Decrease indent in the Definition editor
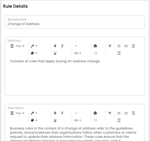Screen dimensions: 150x141 133,46
